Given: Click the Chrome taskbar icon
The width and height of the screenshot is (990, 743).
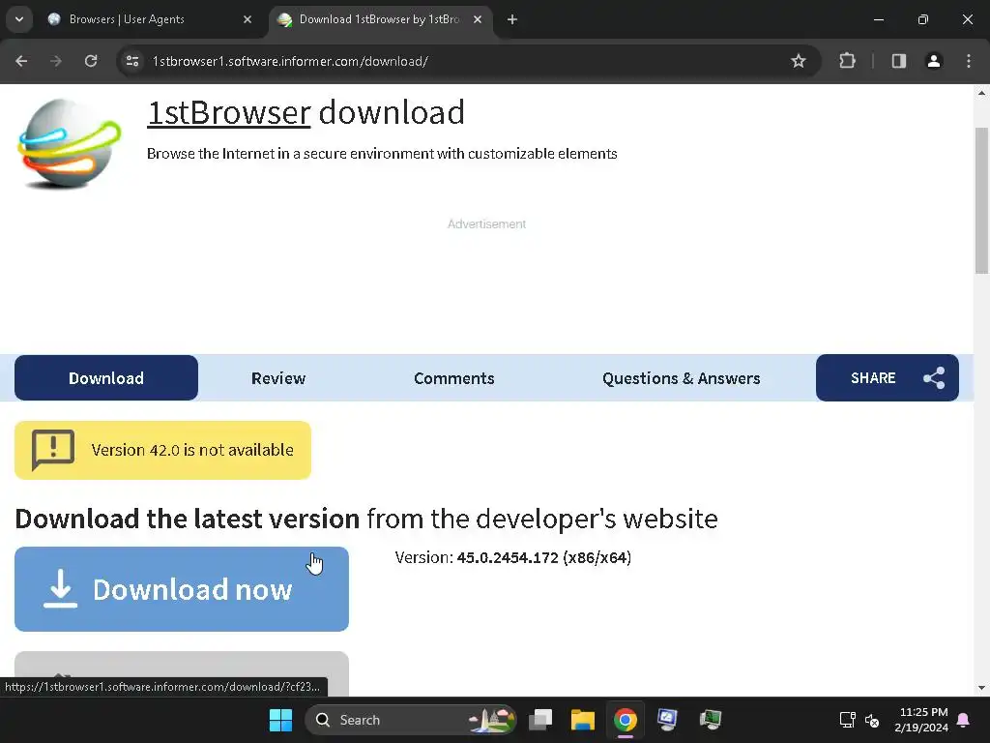Looking at the screenshot, I should pos(626,720).
